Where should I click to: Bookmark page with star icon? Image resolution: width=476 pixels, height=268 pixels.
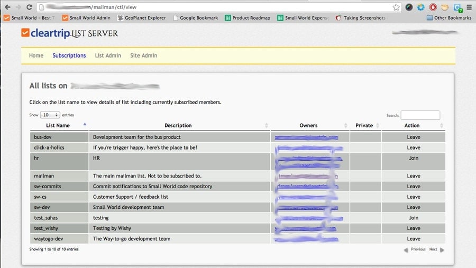click(396, 7)
